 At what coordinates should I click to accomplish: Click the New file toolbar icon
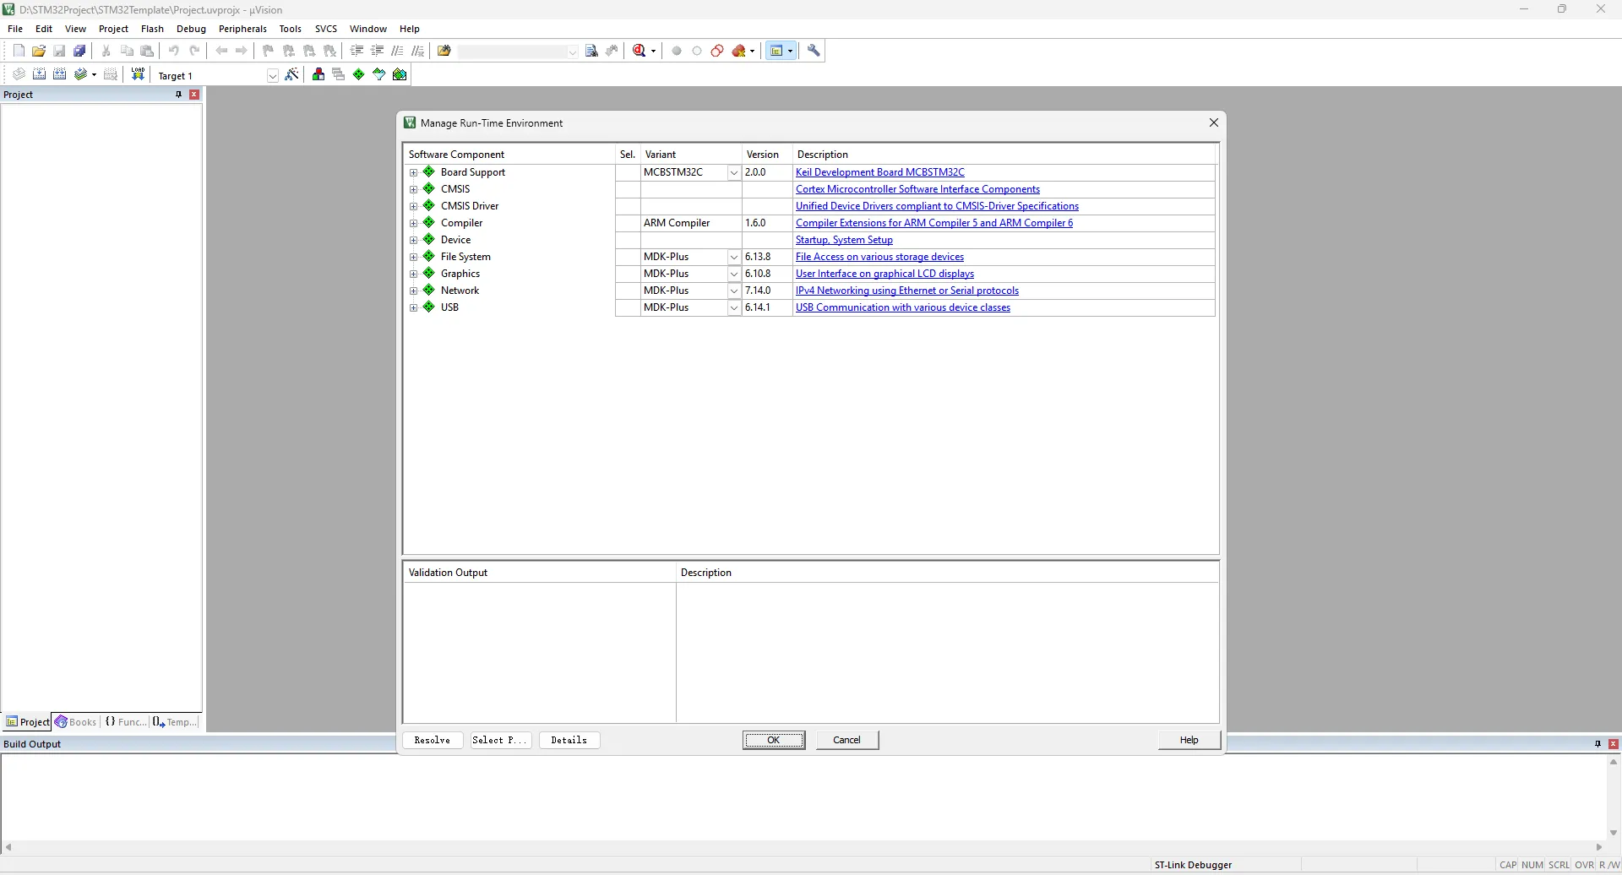(x=19, y=51)
